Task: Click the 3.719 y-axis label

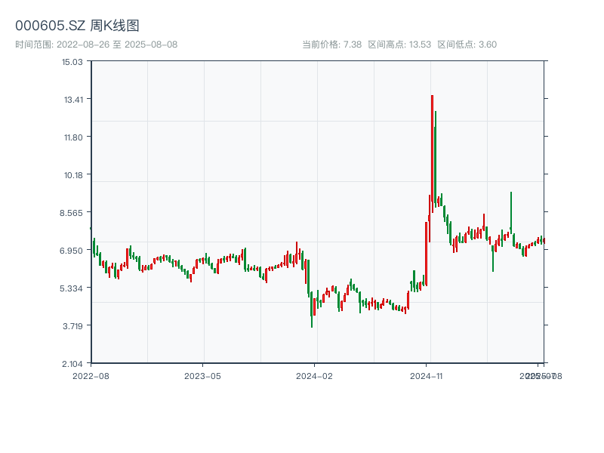Action: click(x=72, y=325)
